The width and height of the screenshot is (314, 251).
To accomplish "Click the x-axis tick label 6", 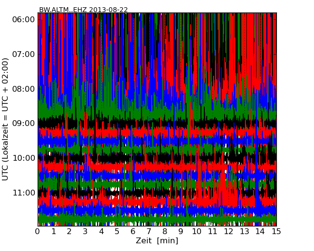I will click(x=133, y=232).
